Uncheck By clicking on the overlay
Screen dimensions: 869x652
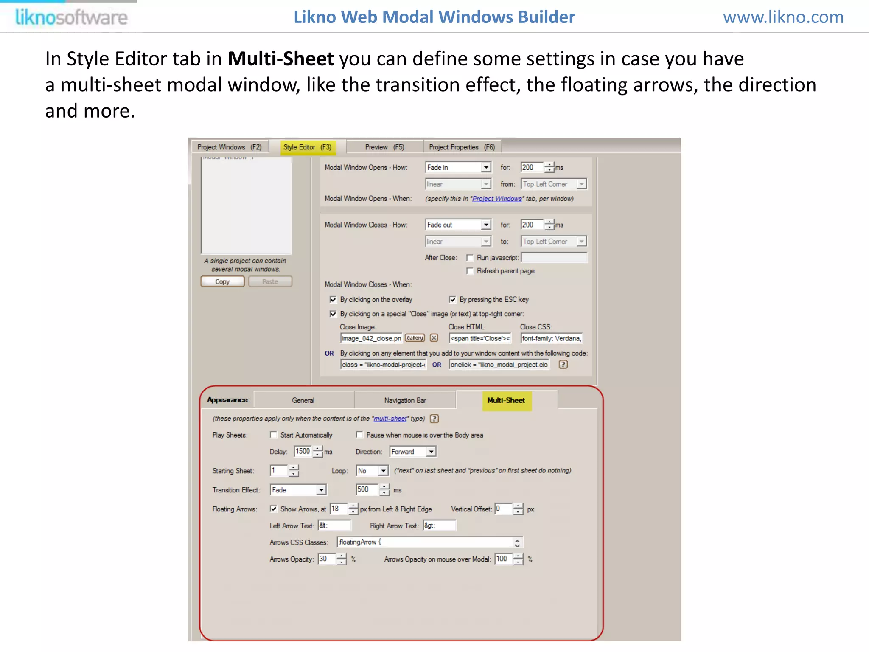point(333,300)
